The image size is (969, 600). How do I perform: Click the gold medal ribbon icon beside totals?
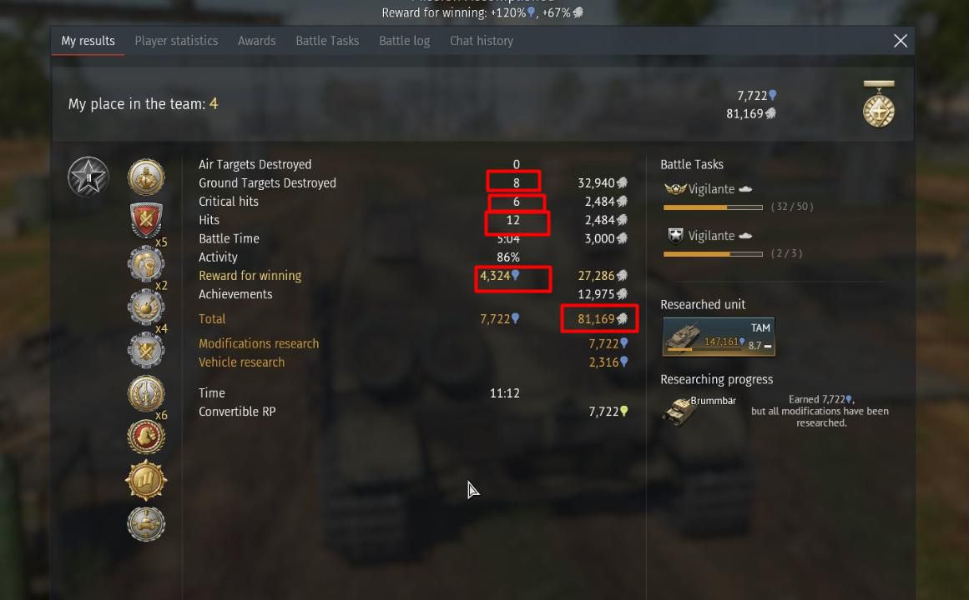pyautogui.click(x=879, y=103)
